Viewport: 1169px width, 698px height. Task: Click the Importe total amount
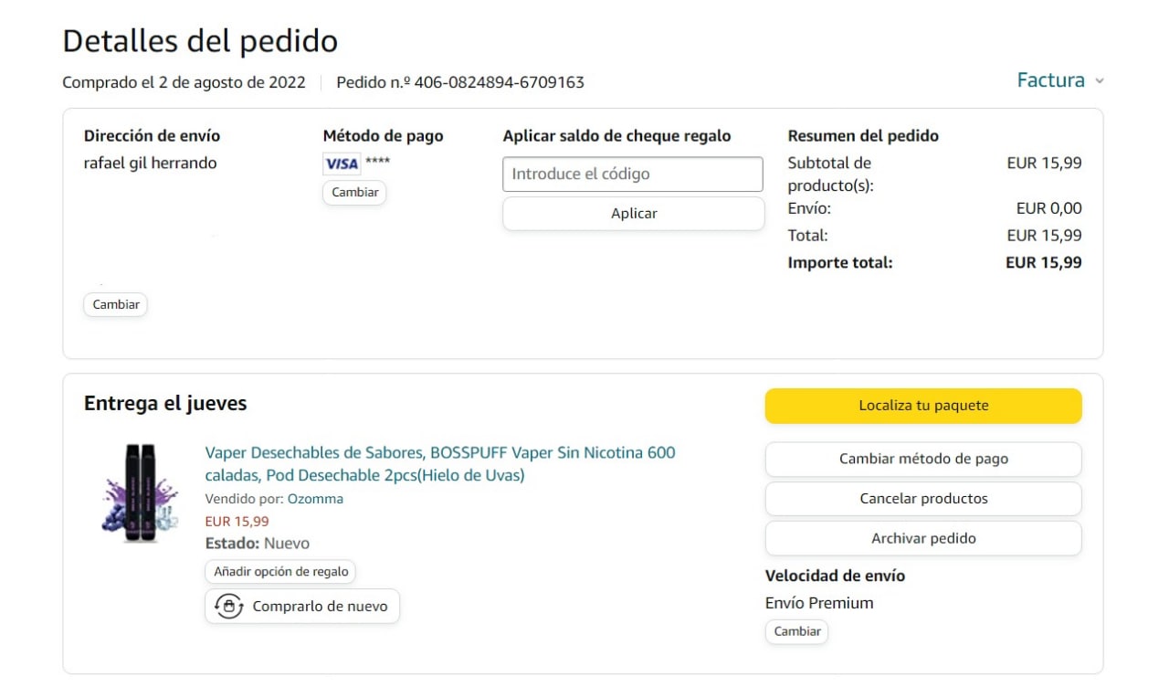pos(1043,262)
